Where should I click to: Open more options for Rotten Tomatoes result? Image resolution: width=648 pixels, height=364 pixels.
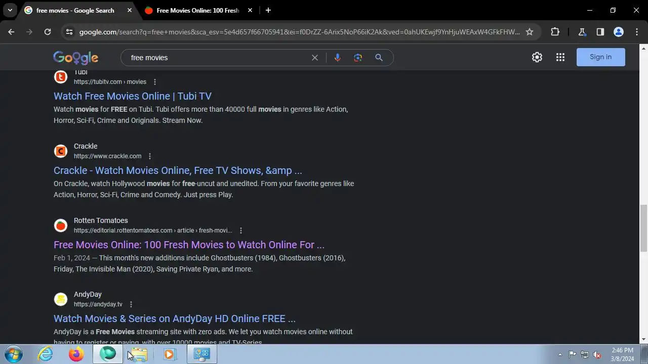coord(240,231)
